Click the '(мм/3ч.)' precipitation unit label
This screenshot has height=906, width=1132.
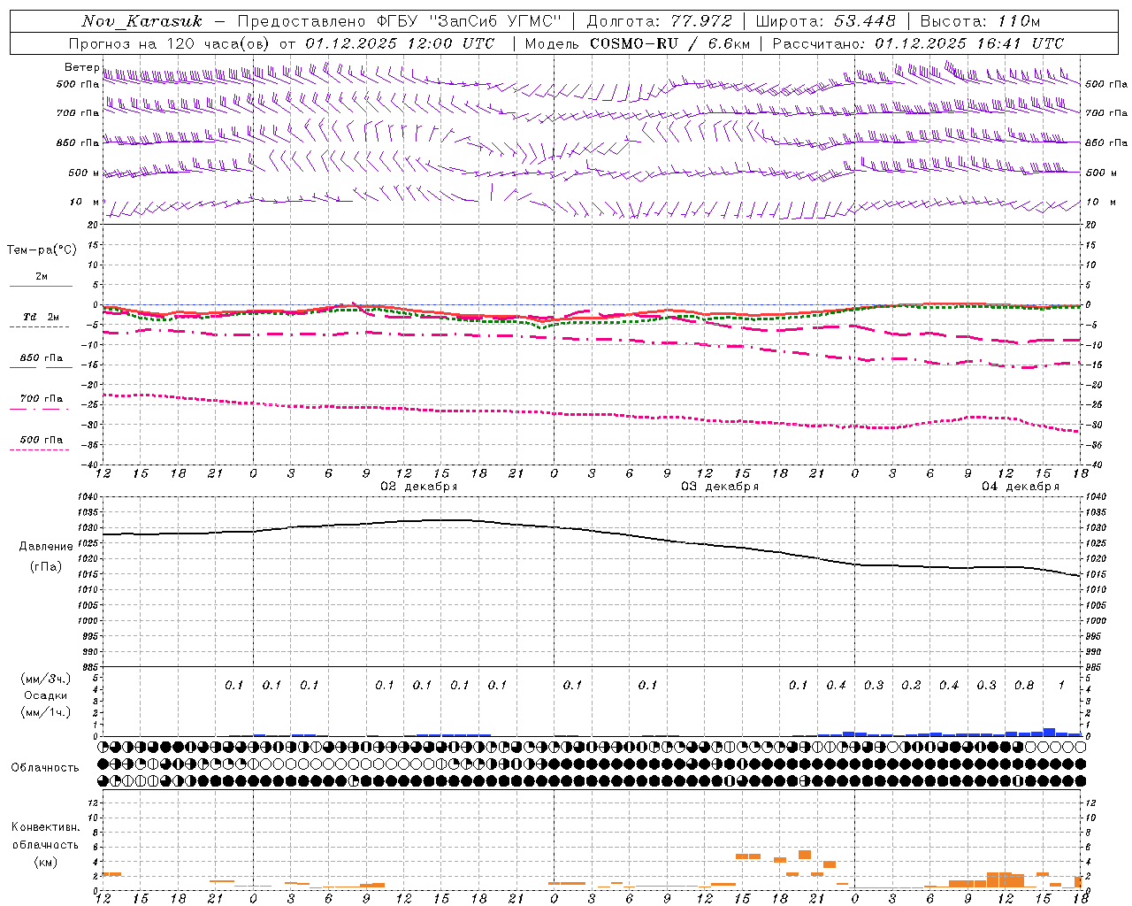pyautogui.click(x=46, y=679)
